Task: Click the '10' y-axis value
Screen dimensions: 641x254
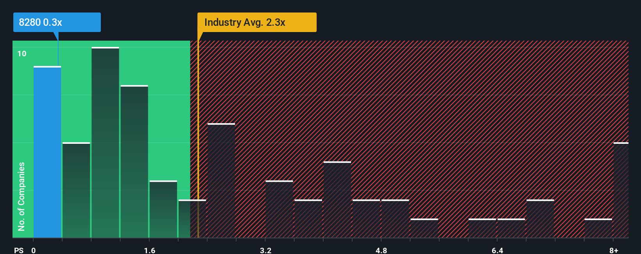Action: 22,54
